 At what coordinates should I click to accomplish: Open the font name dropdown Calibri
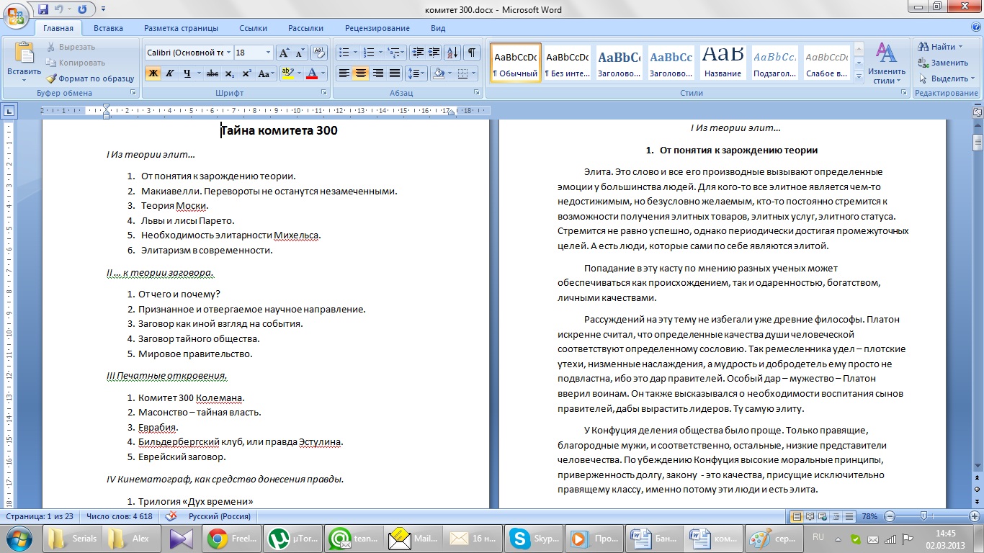pyautogui.click(x=228, y=53)
